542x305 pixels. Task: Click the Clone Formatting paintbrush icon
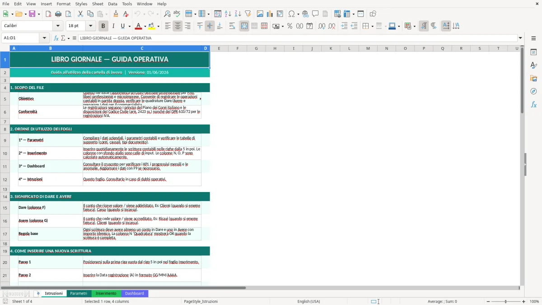(x=116, y=14)
